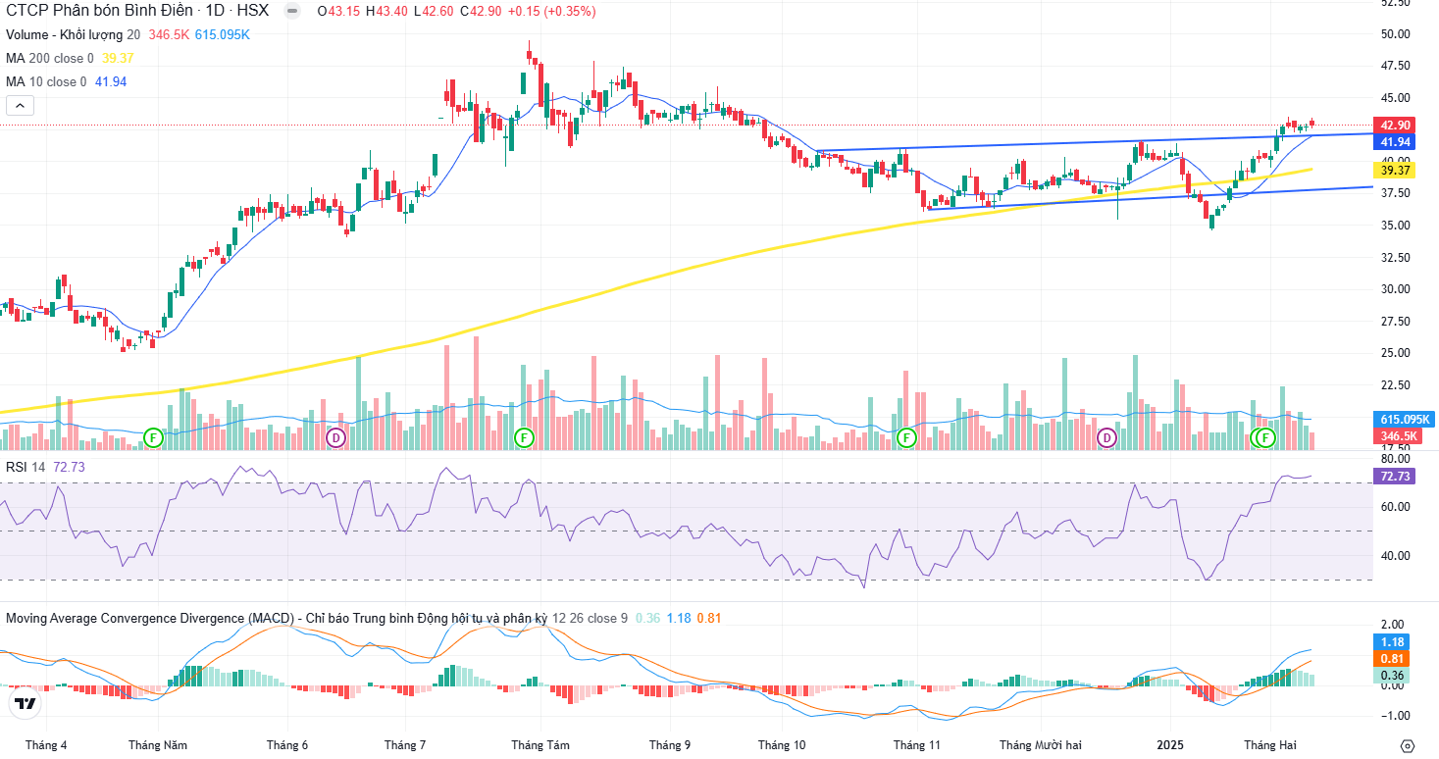
Task: Select the RSI 14 indicator legend
Action: [x=26, y=467]
